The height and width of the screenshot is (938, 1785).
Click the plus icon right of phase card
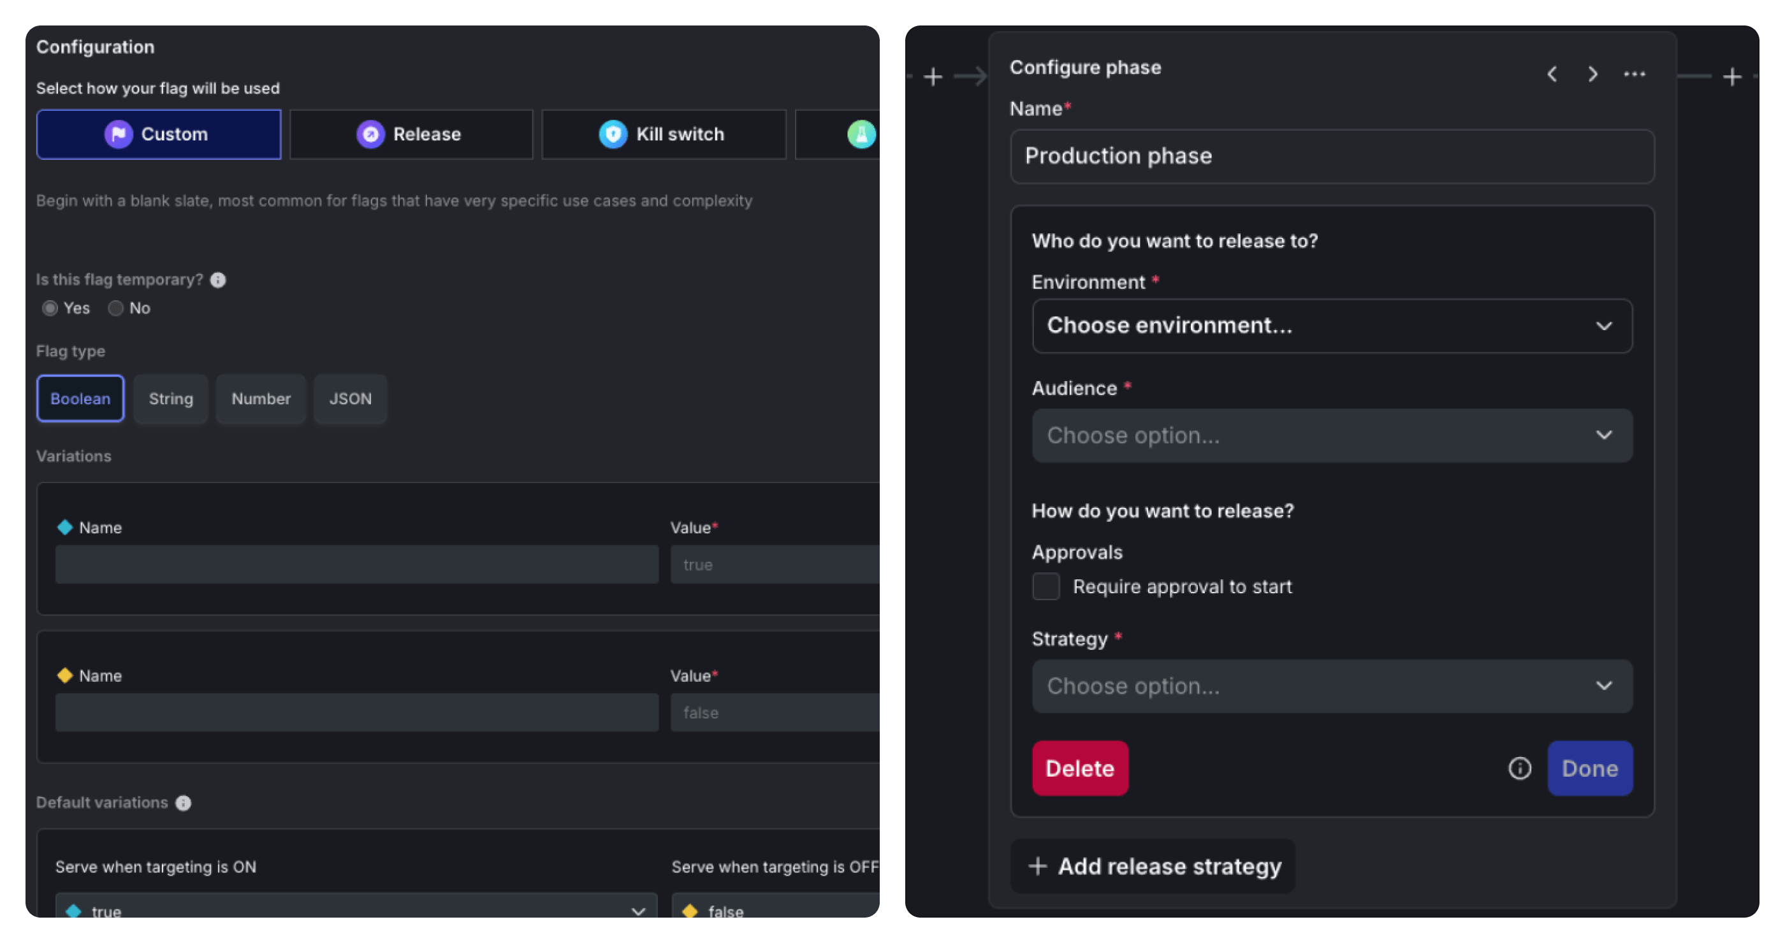(1731, 76)
